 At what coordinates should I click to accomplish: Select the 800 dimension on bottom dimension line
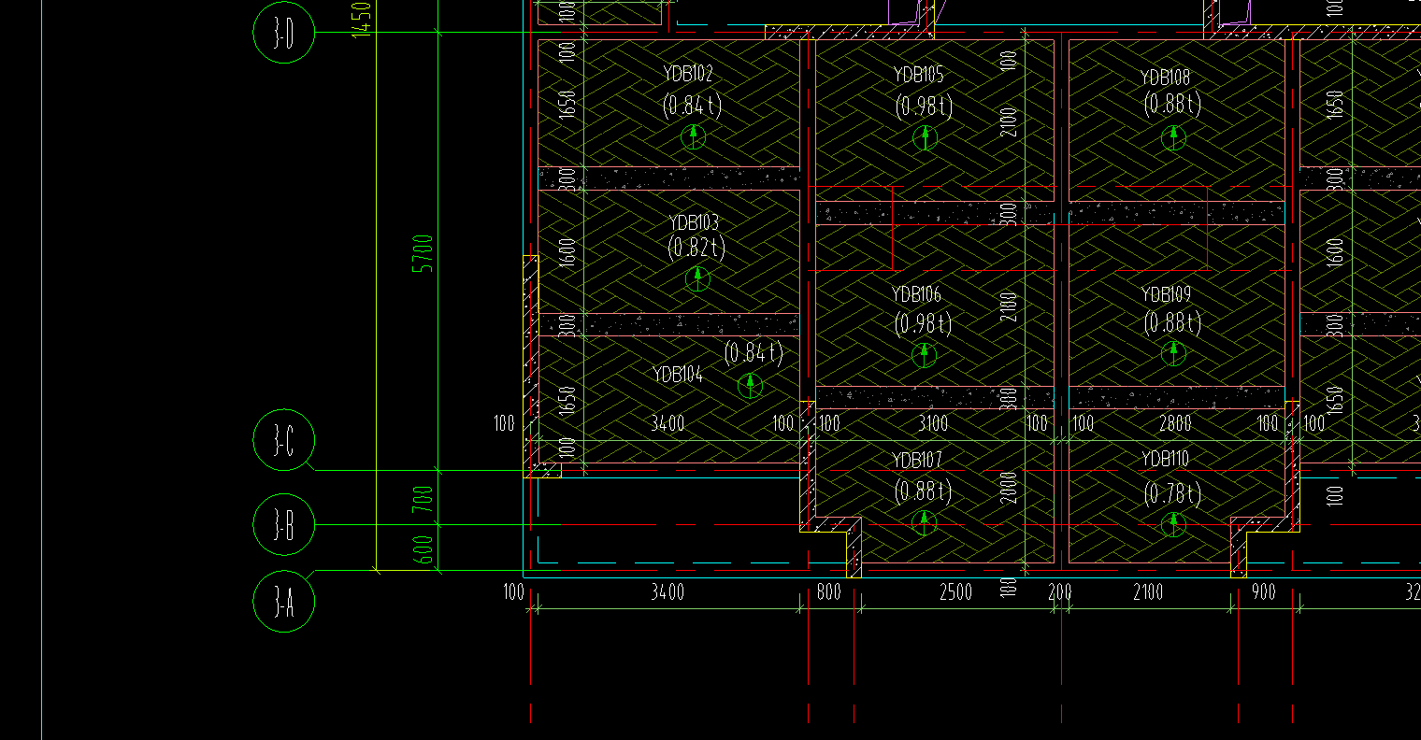coord(828,592)
